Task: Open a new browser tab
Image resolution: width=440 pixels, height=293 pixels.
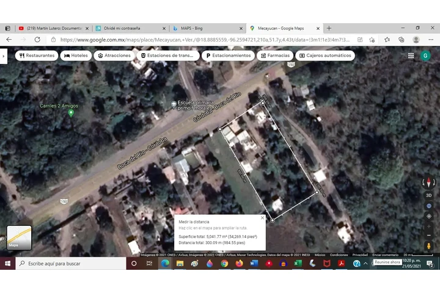Action: [x=329, y=28]
